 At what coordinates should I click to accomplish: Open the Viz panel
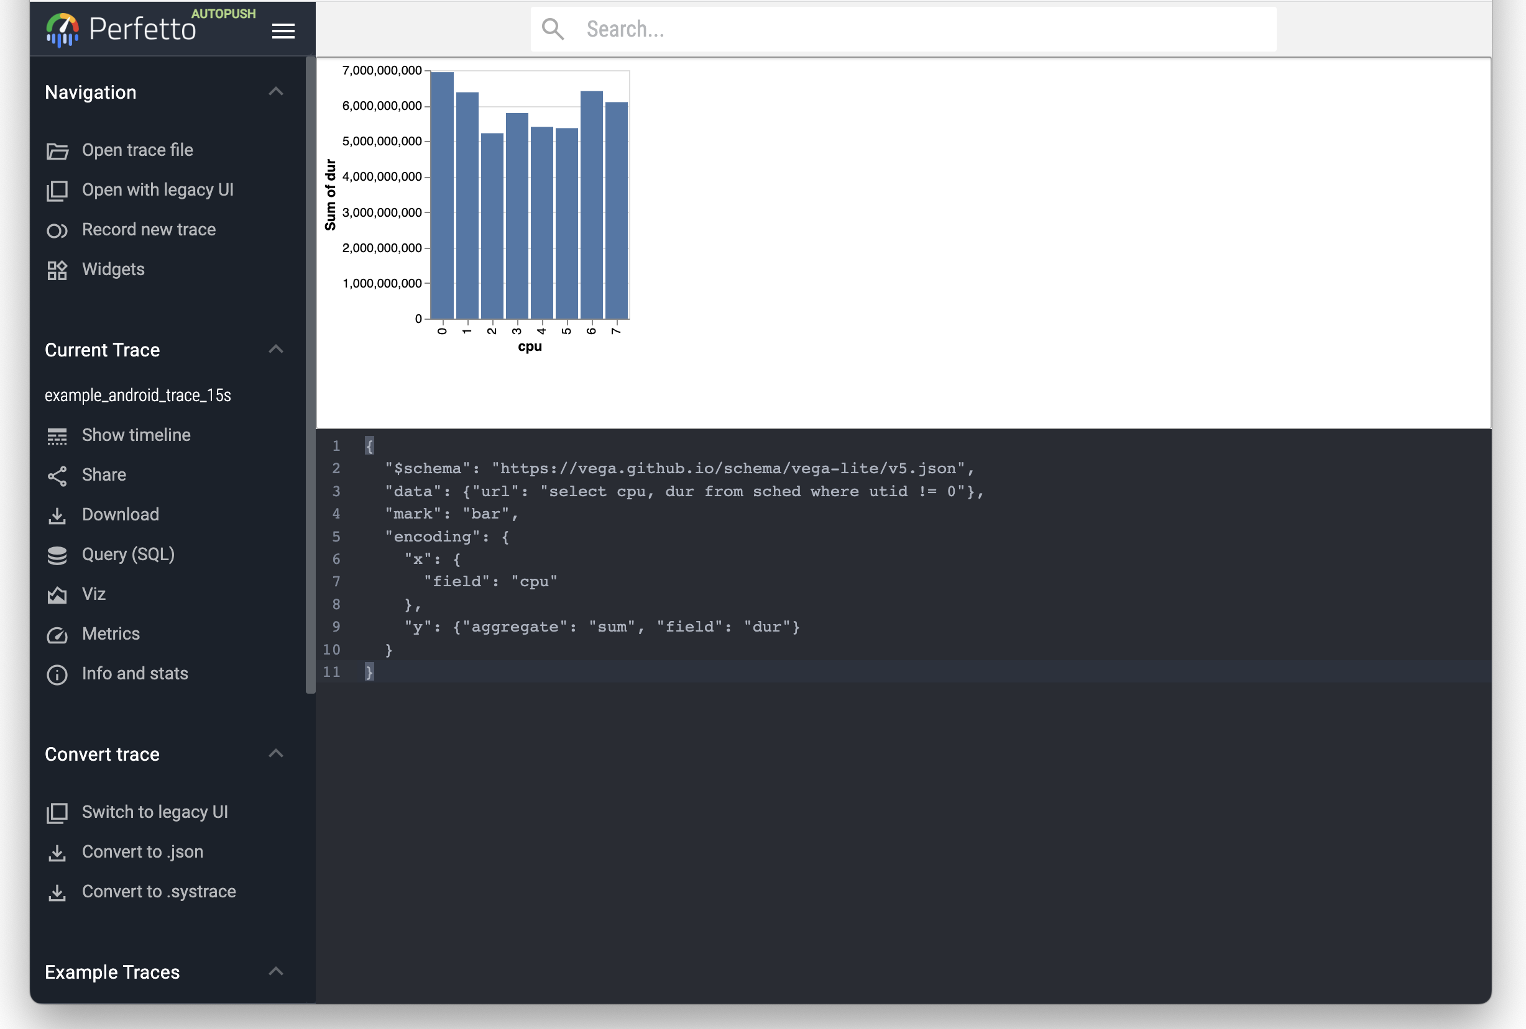point(94,594)
